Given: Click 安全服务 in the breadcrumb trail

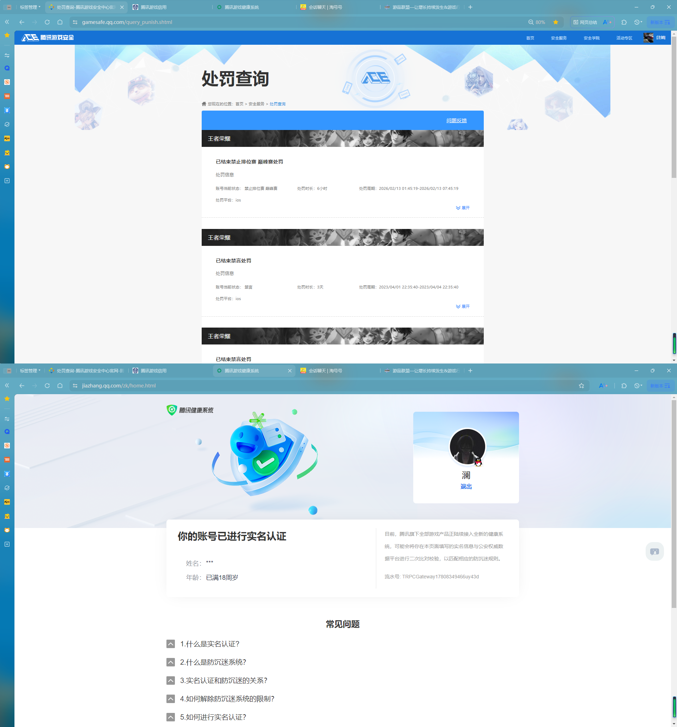Looking at the screenshot, I should pyautogui.click(x=256, y=104).
